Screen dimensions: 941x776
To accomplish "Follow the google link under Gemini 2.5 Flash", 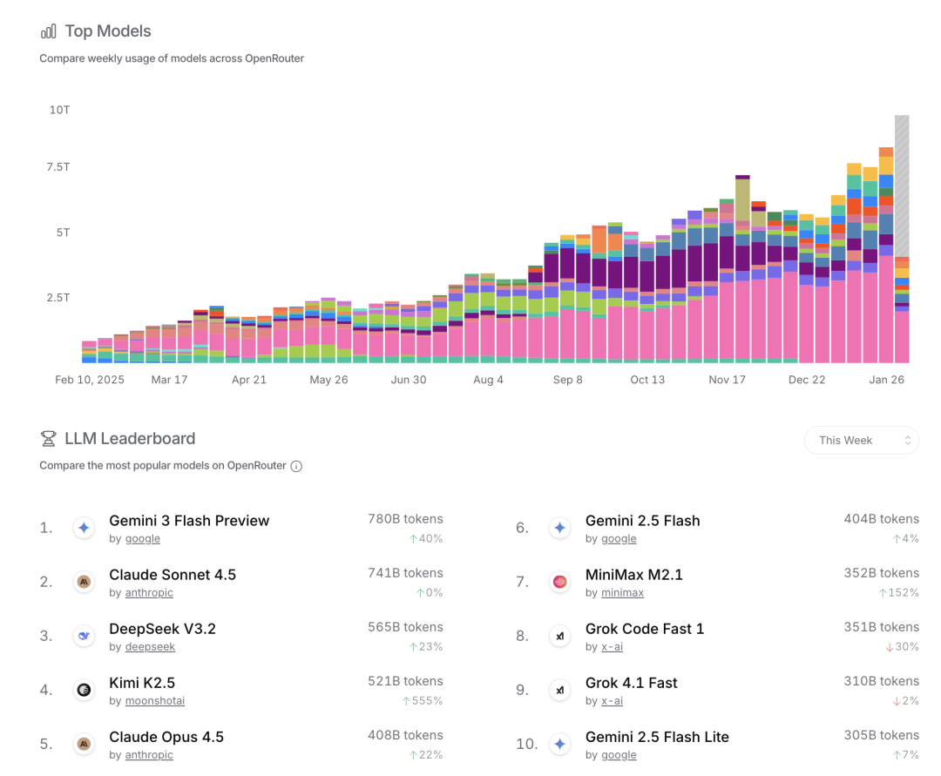I will tap(619, 538).
